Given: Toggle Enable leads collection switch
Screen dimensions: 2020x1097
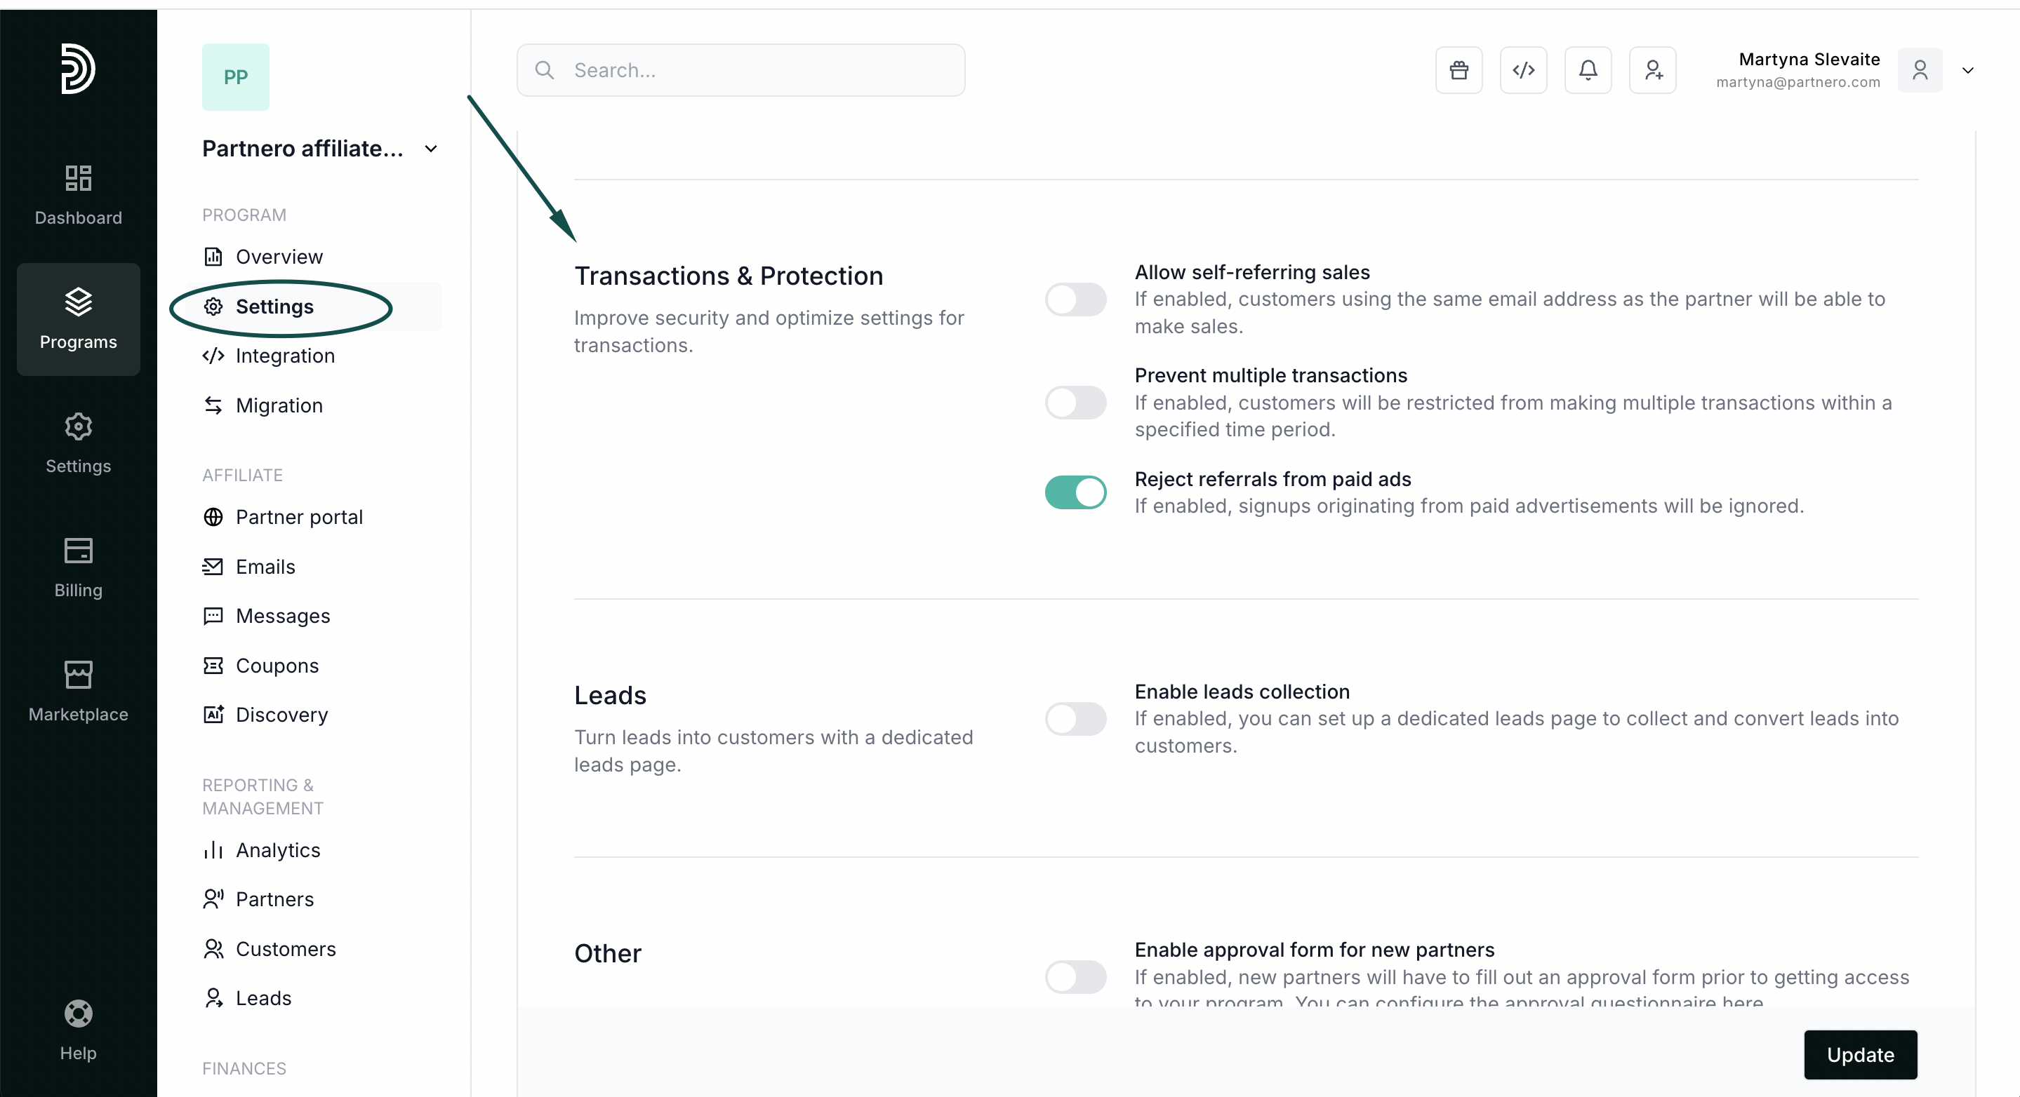Looking at the screenshot, I should tap(1075, 718).
